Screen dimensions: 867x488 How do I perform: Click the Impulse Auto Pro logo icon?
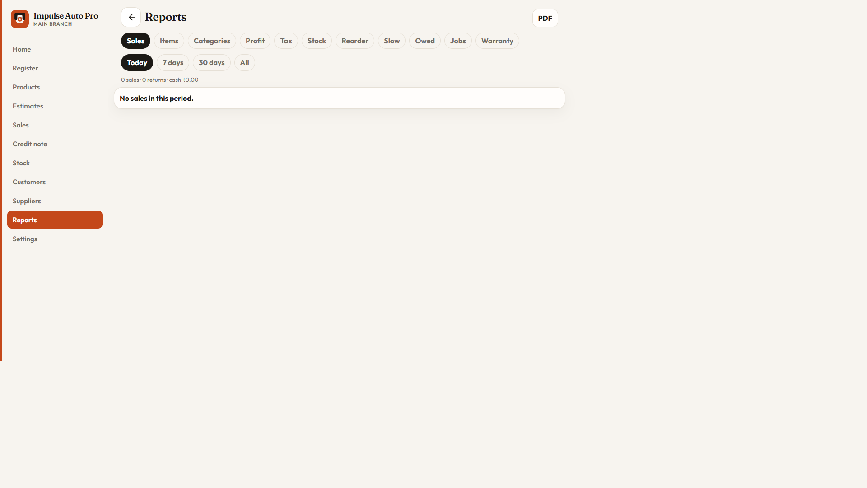[x=20, y=19]
